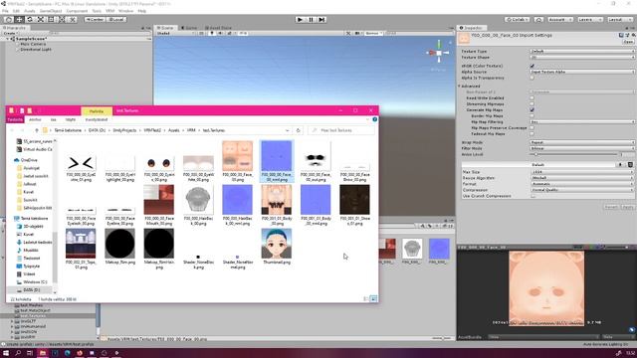Select the Hand tool in Unity toolbar
Image resolution: width=637 pixels, height=358 pixels.
[x=9, y=20]
